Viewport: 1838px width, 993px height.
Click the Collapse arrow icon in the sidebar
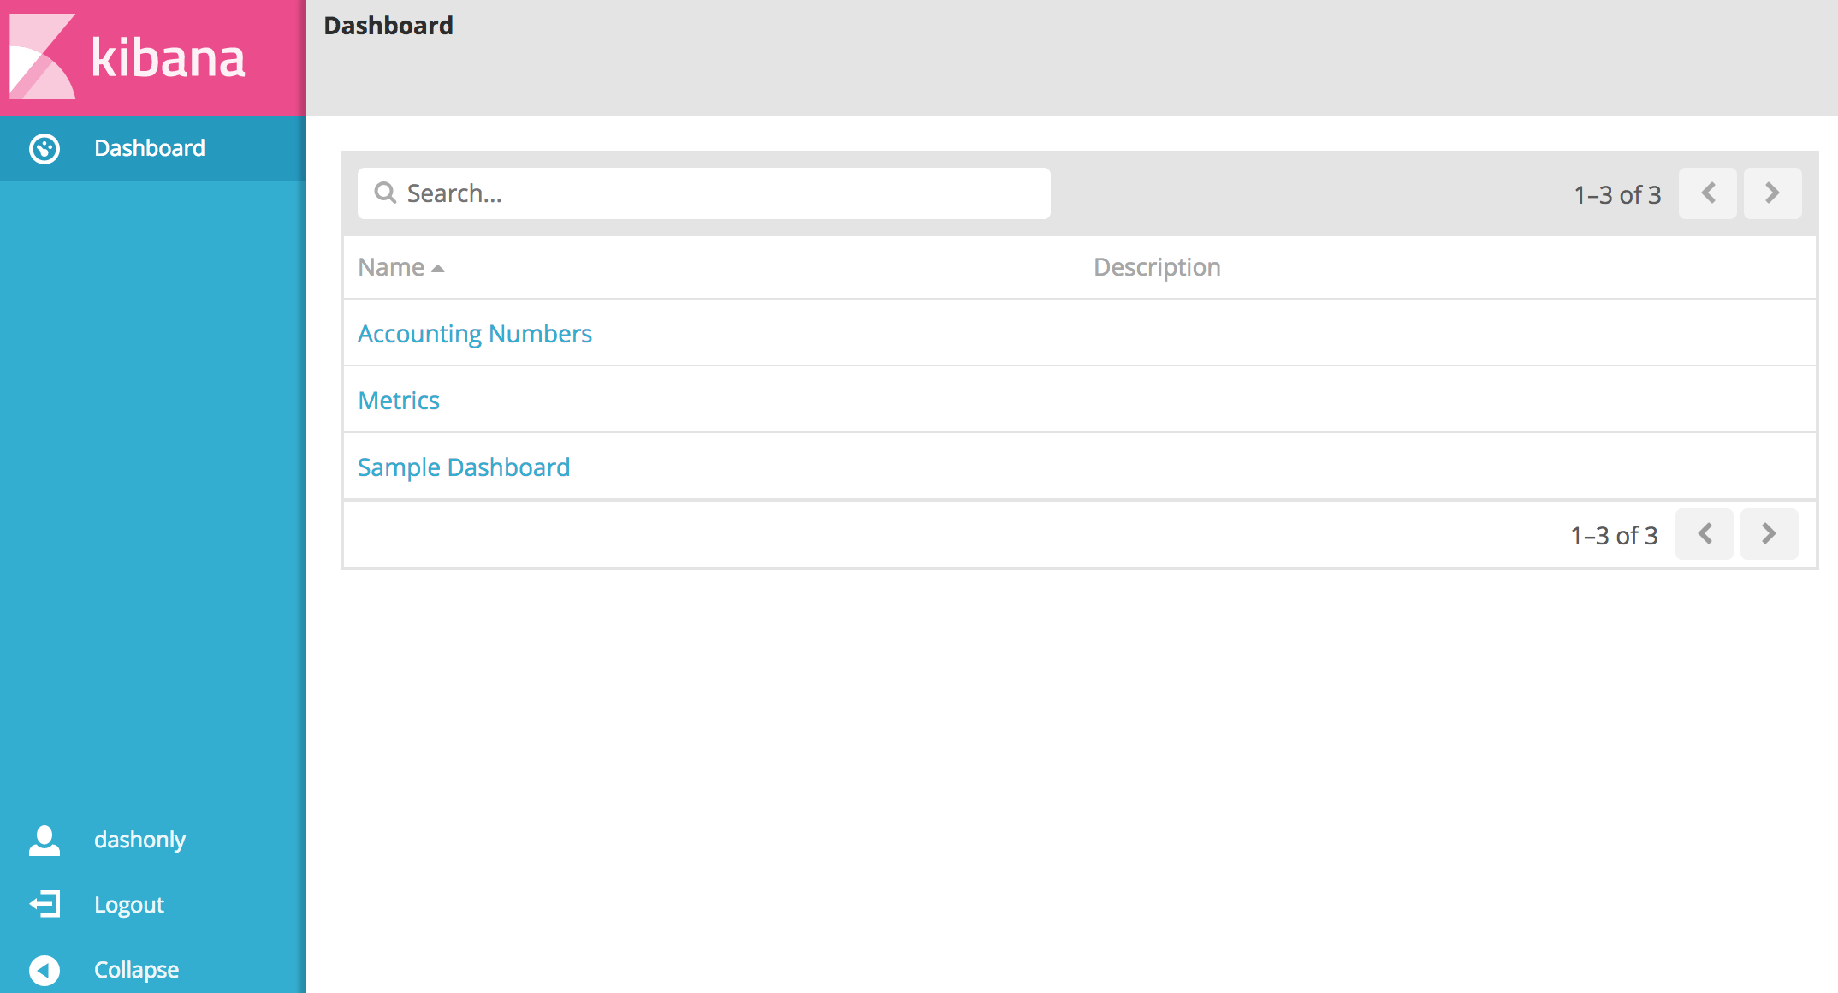(44, 969)
